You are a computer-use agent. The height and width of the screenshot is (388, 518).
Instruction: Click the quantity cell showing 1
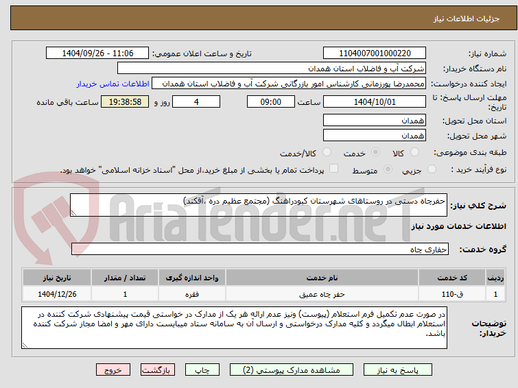125,294
